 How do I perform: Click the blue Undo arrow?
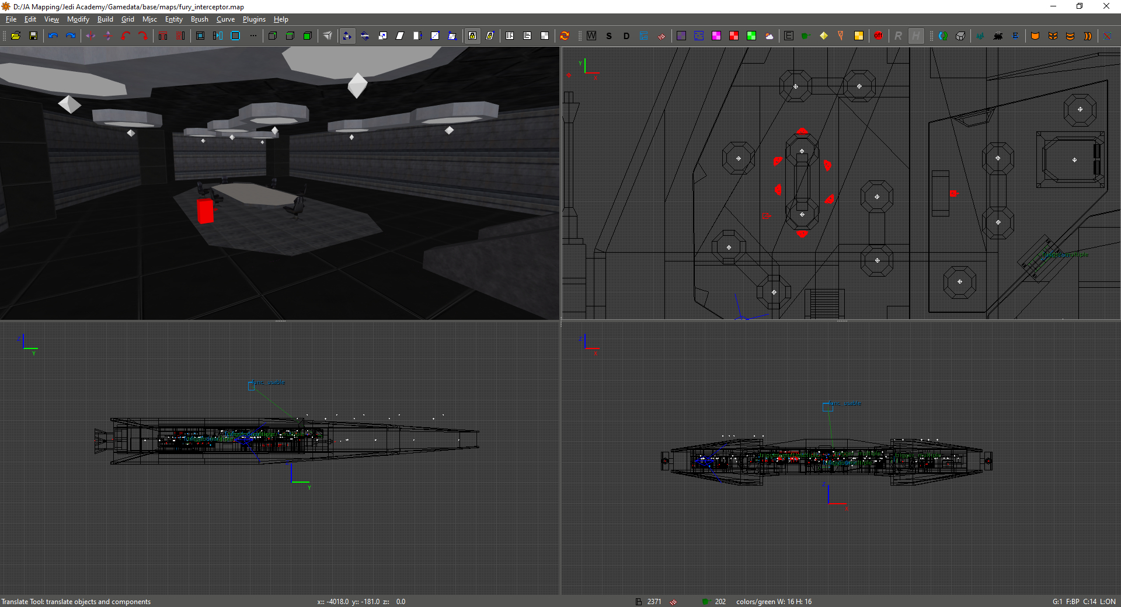click(x=53, y=36)
